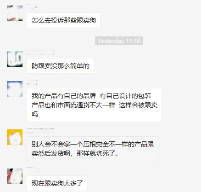The width and height of the screenshot is (201, 192).
Task: Click the Yesterday 11:18 timestamp label
Action: [x=119, y=41]
